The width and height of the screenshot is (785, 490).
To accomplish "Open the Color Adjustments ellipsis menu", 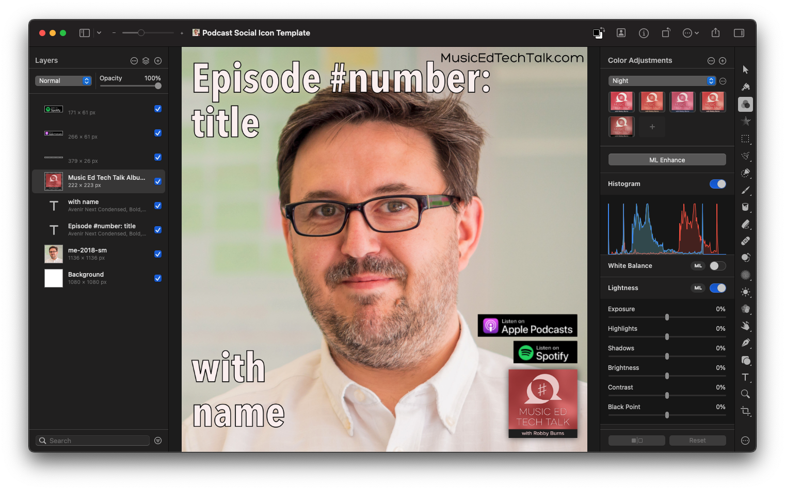I will pos(711,61).
